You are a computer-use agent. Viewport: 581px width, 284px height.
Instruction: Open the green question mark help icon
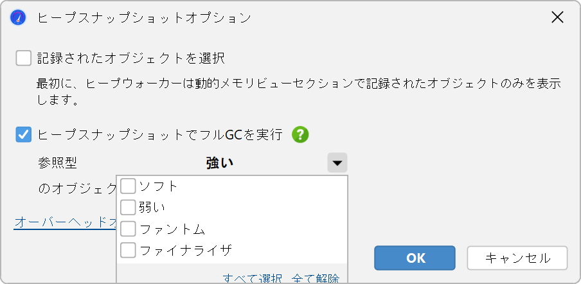300,135
